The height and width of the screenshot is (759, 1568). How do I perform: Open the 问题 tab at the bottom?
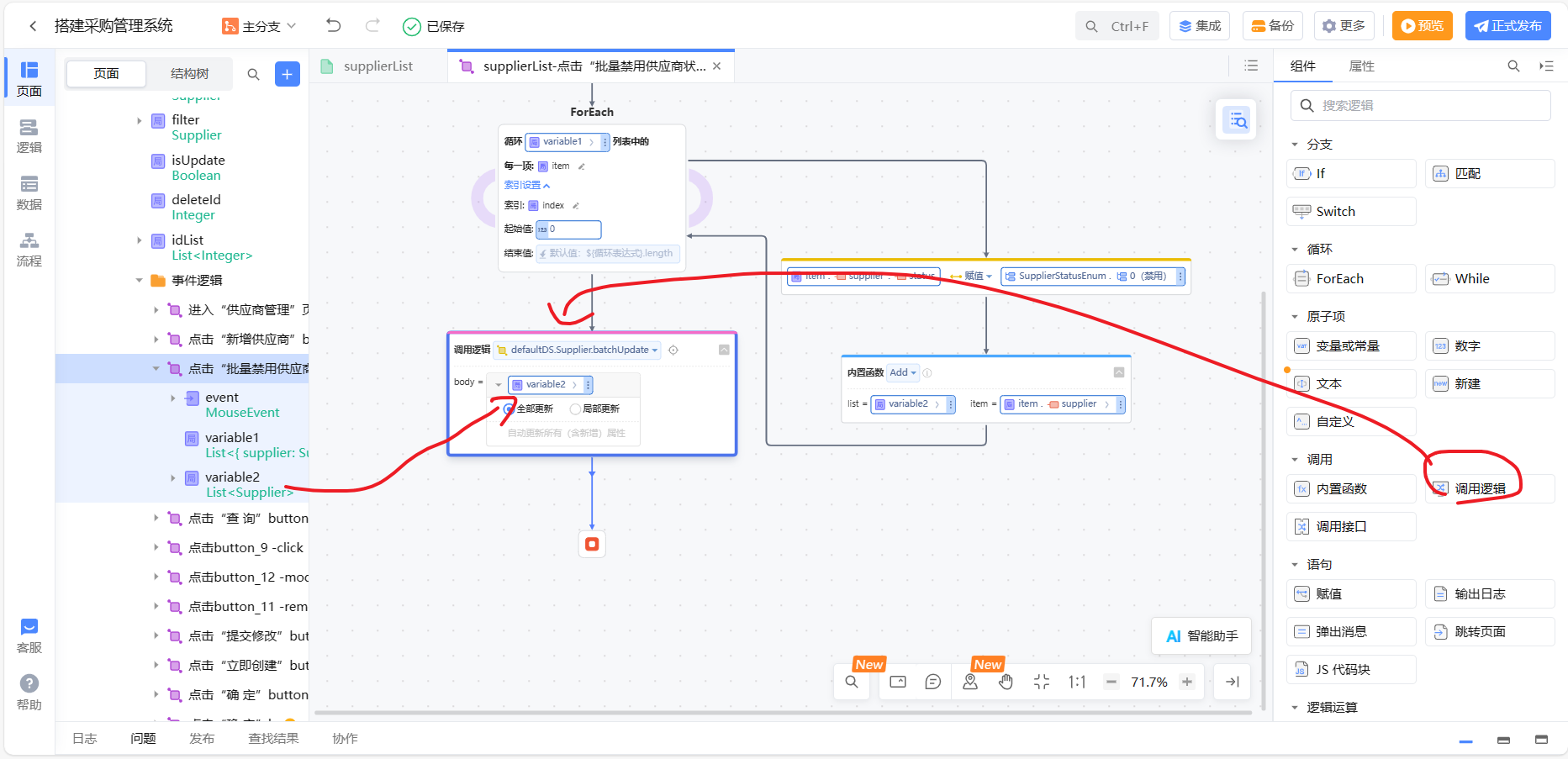(x=143, y=738)
